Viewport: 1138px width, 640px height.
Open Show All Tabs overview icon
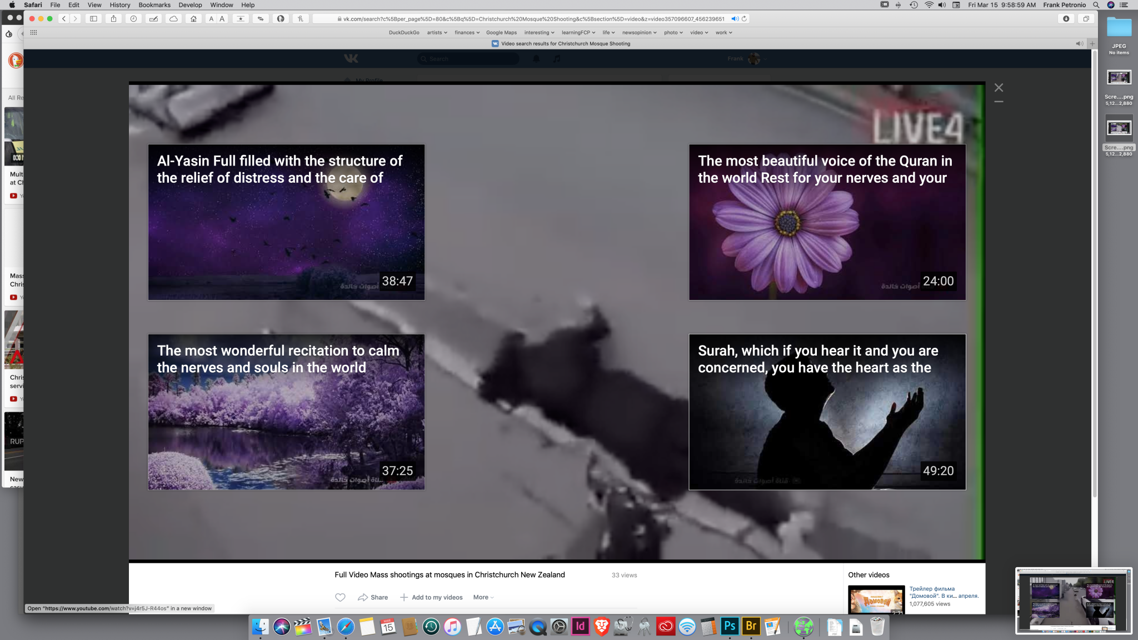[1086, 19]
